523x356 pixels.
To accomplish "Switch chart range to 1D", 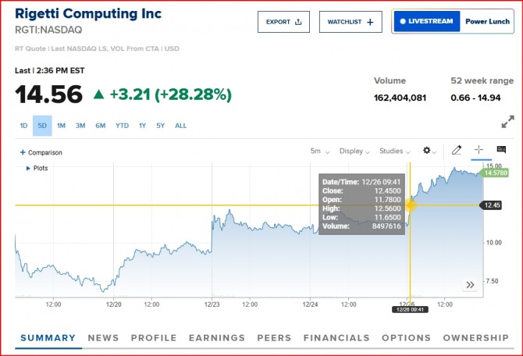I will click(23, 126).
